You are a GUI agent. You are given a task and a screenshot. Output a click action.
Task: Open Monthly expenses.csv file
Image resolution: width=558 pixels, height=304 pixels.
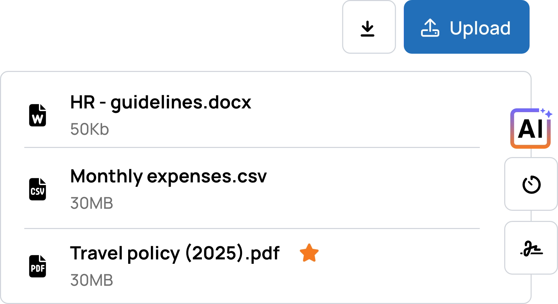click(x=168, y=176)
